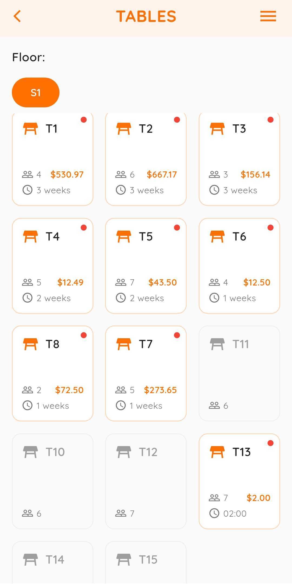Click the clock icon on T13 card
The height and width of the screenshot is (584, 292).
(214, 513)
